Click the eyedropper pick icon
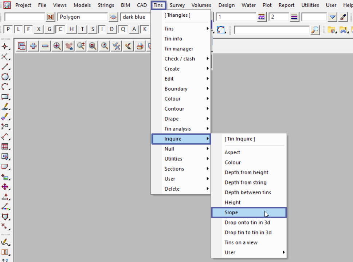 [343, 17]
